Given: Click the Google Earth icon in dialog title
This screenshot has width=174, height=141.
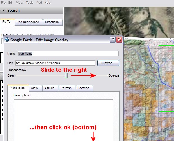Looking at the screenshot, I should click(7, 40).
